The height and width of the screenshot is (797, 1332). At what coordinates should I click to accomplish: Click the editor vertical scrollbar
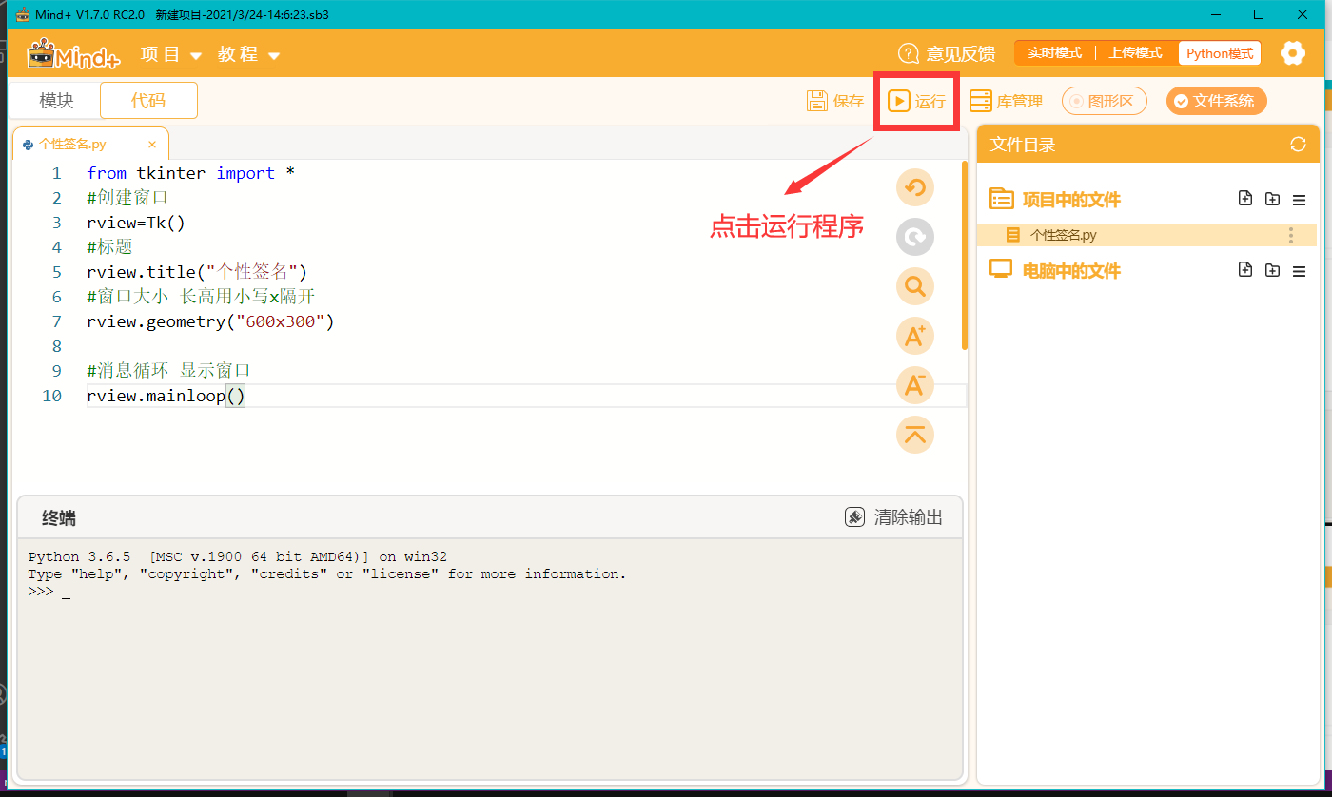(965, 255)
